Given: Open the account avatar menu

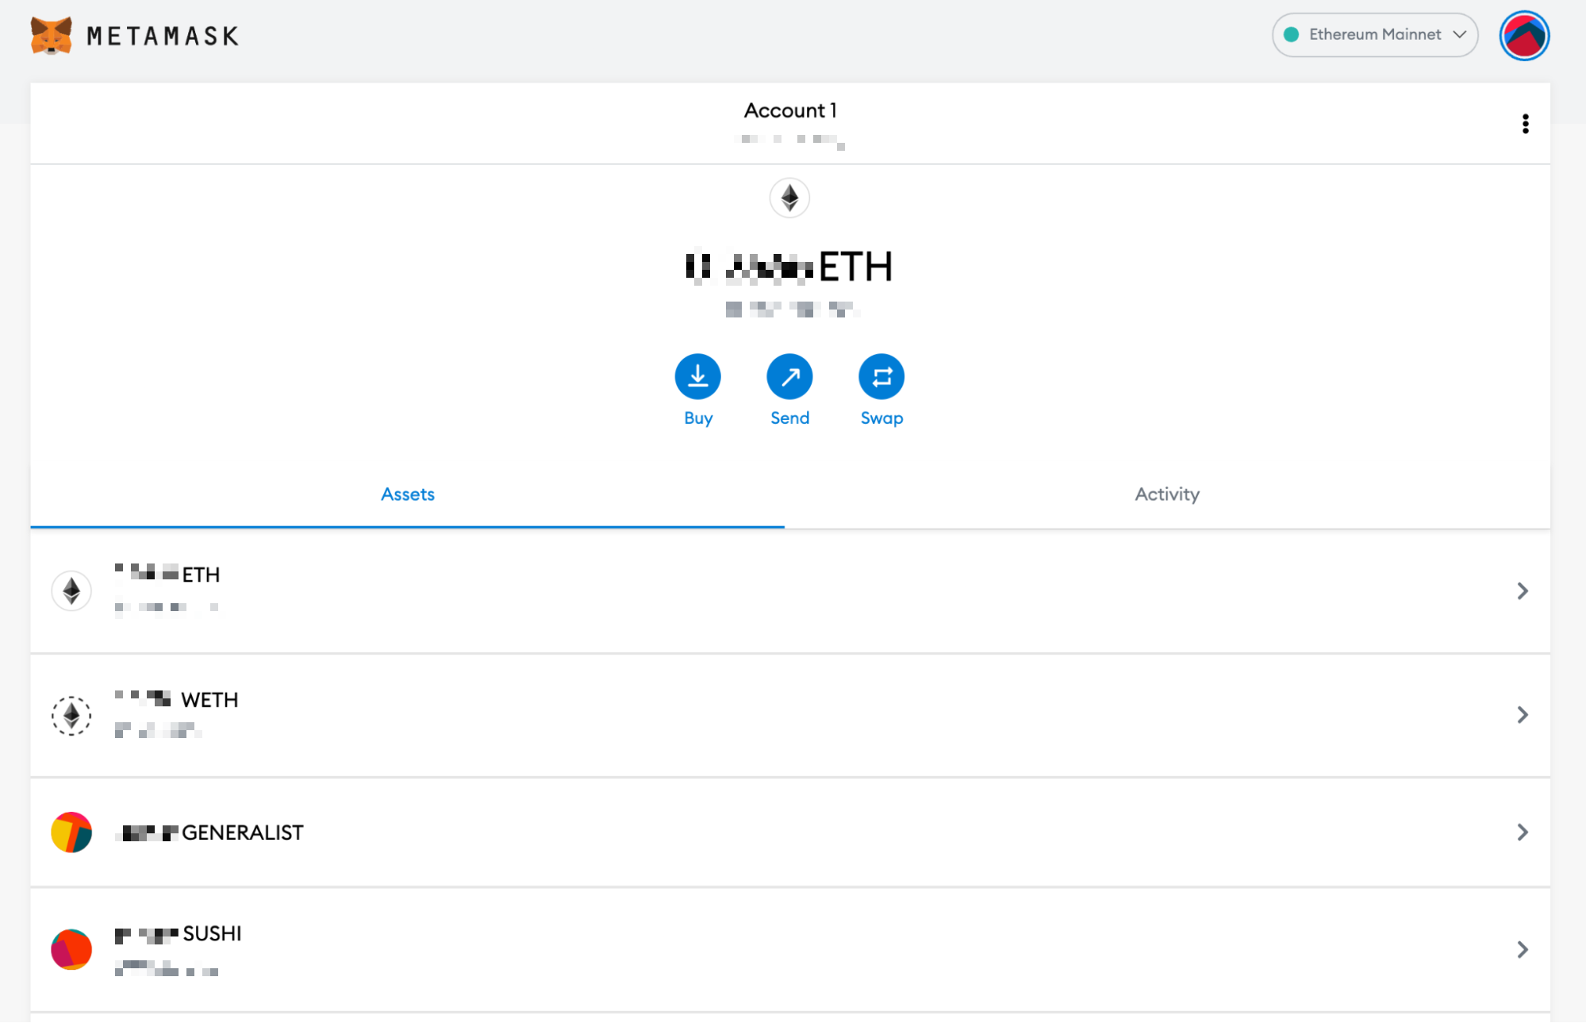Looking at the screenshot, I should pos(1523,36).
